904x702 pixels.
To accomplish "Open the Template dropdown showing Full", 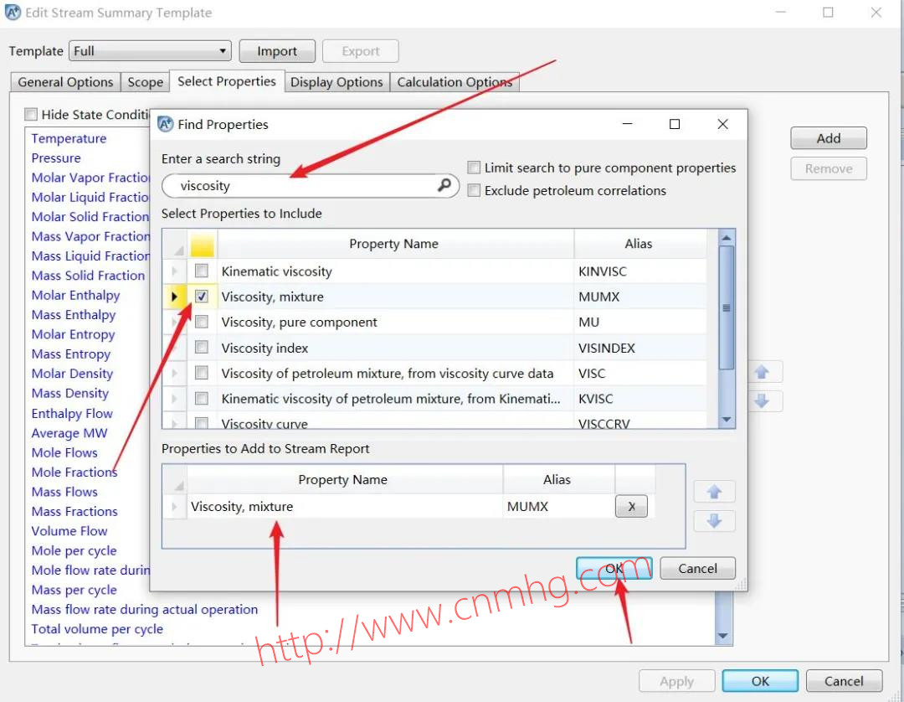I will click(x=150, y=51).
